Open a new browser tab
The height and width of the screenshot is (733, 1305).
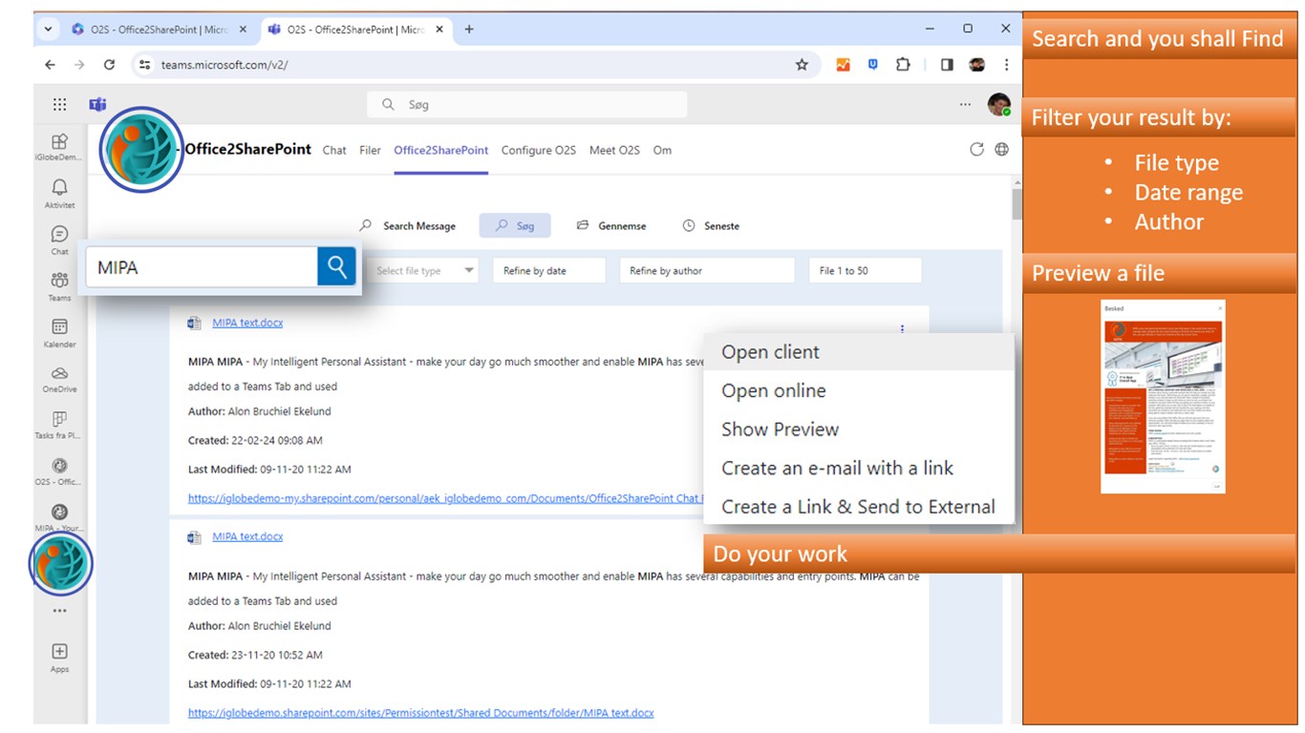(468, 29)
